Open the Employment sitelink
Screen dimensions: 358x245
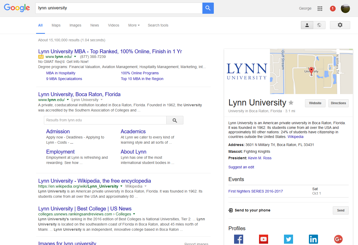click(x=60, y=152)
